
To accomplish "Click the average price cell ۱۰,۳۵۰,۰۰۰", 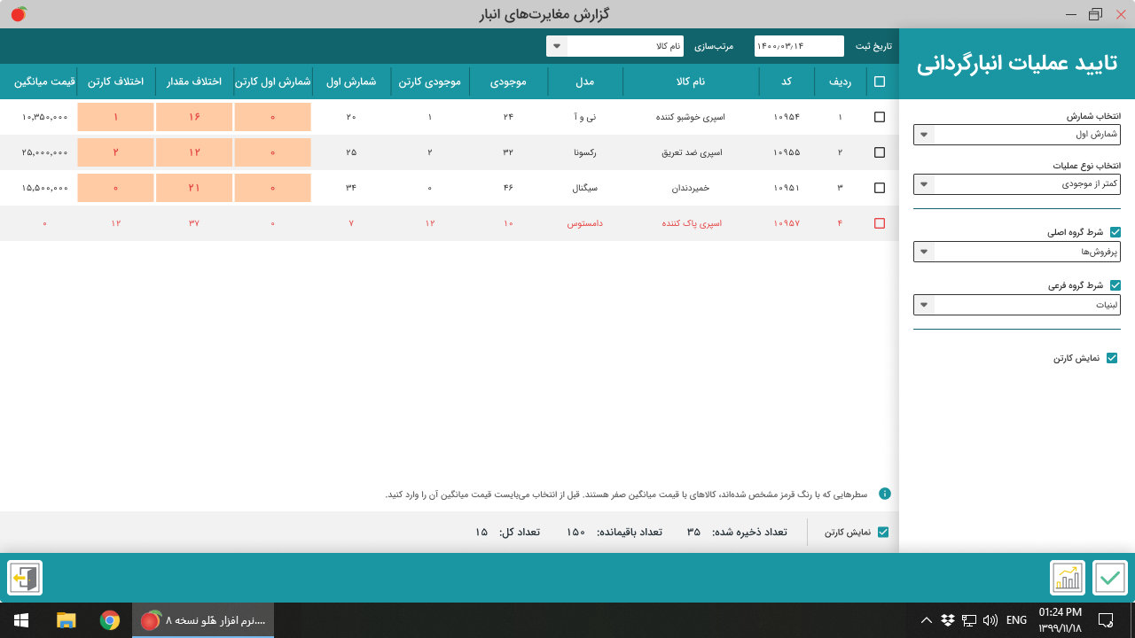I will [44, 117].
